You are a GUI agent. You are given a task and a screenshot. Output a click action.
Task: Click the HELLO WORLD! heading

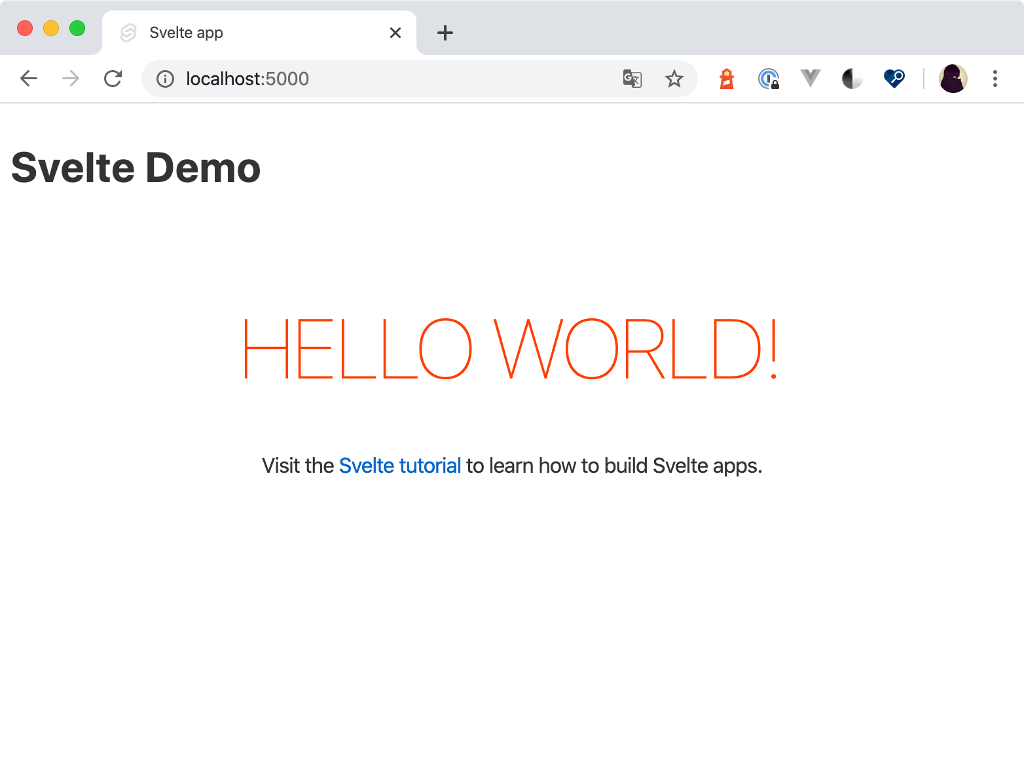[x=511, y=349]
